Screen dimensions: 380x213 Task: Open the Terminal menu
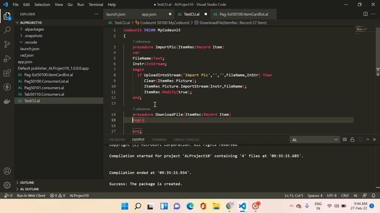pyautogui.click(x=96, y=5)
